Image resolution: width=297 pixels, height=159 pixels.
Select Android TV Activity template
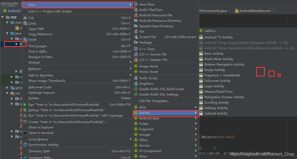[x=219, y=37]
